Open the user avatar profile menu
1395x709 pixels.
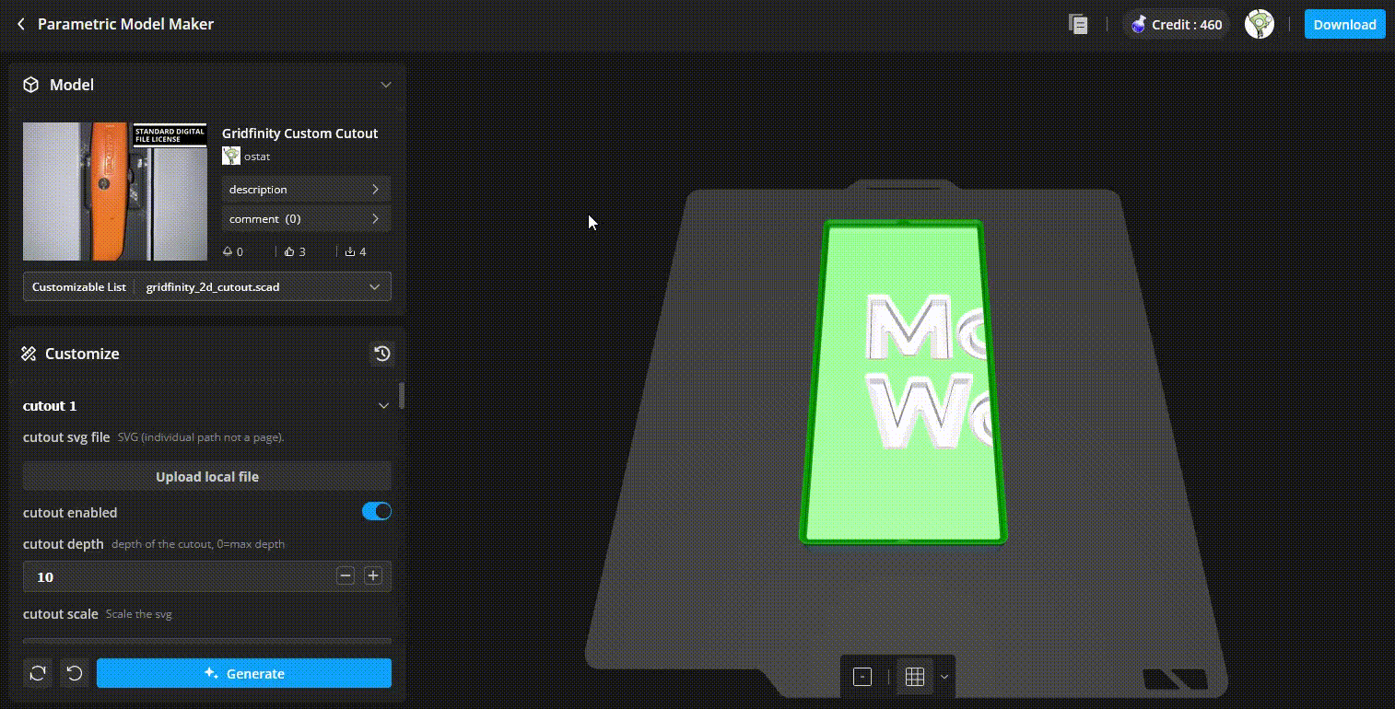pos(1260,24)
